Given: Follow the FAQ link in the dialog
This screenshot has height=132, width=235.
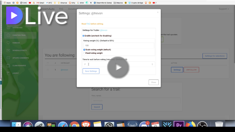Looking at the screenshot, I should [x=88, y=24].
